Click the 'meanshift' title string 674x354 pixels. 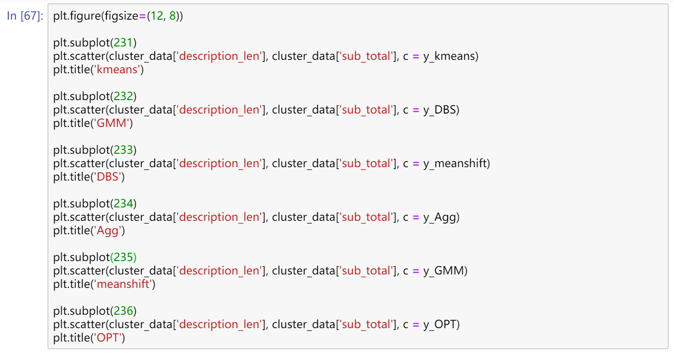coord(124,285)
